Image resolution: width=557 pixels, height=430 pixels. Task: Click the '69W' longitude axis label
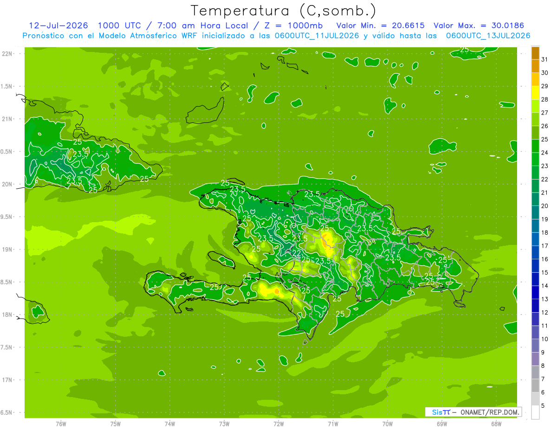(442, 424)
